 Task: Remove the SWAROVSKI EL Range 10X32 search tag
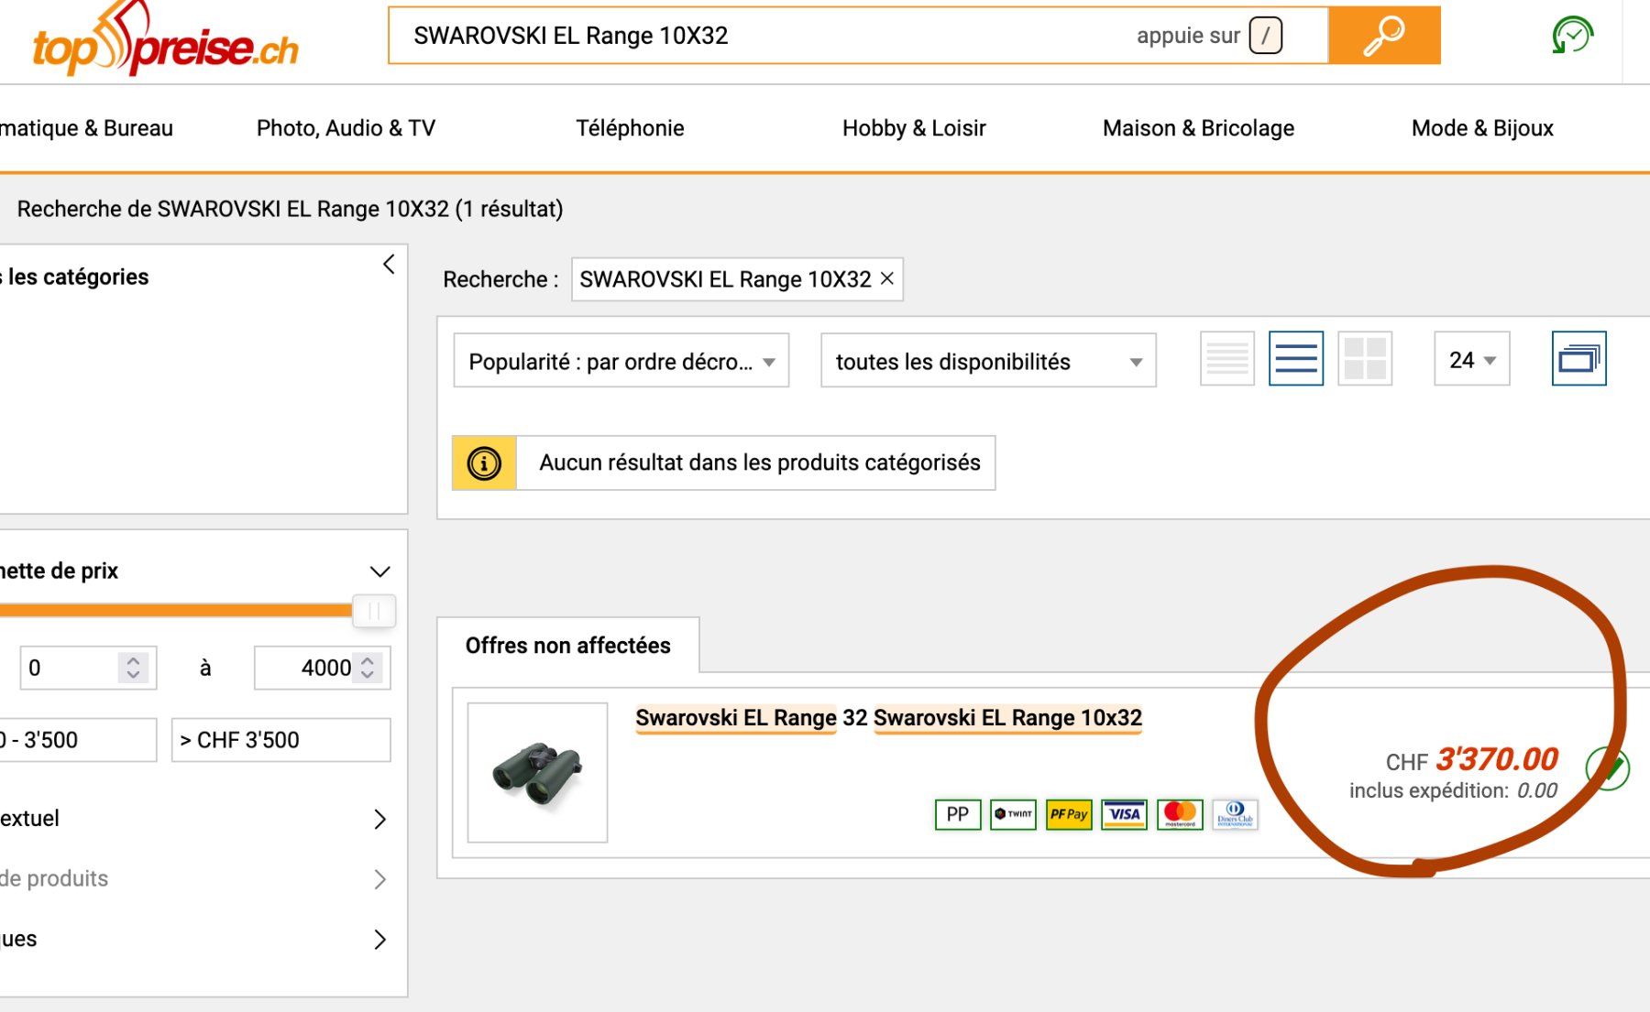[x=886, y=278]
